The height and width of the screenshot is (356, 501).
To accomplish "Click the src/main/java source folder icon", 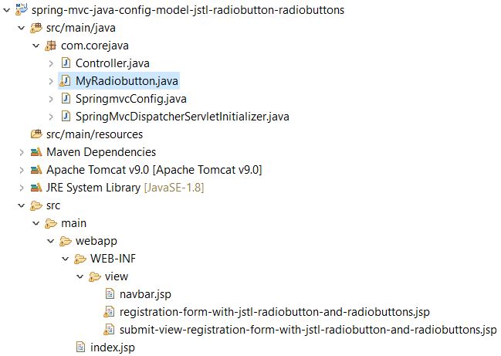I will pos(36,28).
